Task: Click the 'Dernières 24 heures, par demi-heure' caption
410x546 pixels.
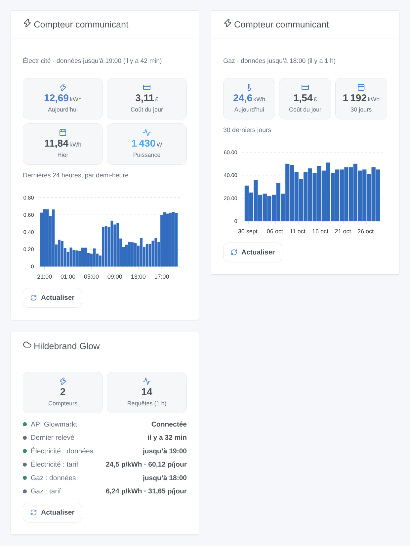Action: (x=76, y=175)
